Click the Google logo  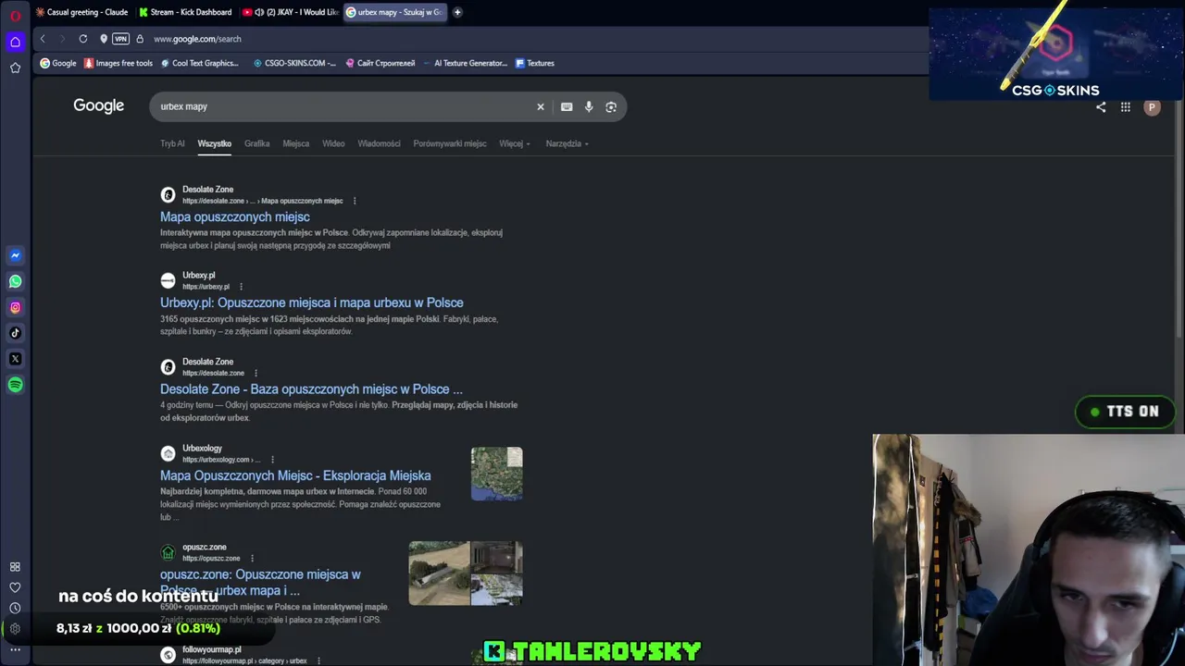(99, 105)
